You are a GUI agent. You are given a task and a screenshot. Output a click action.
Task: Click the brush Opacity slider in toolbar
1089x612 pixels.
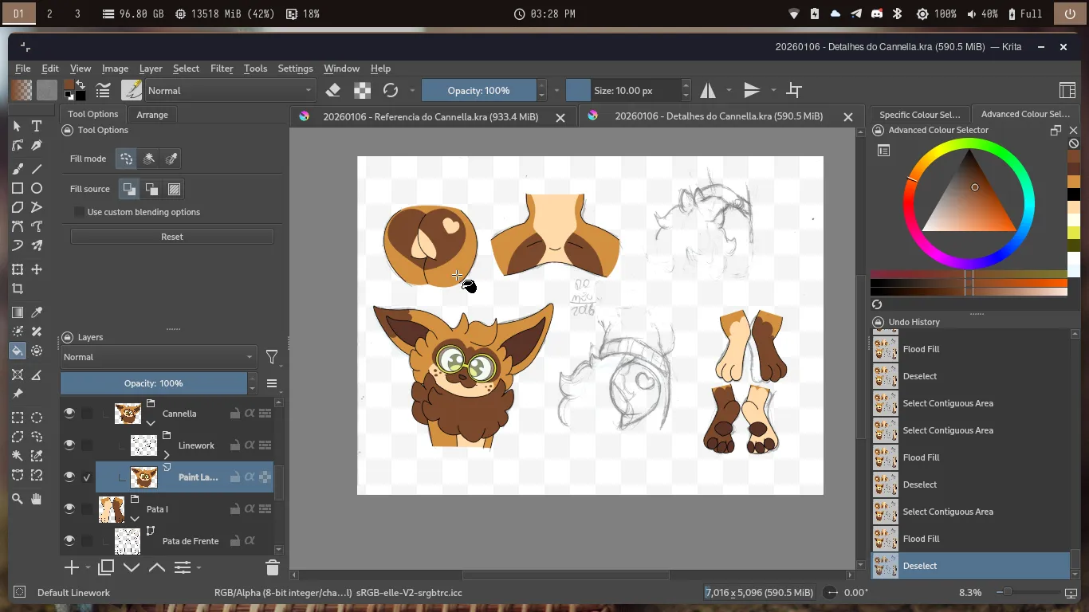[478, 90]
